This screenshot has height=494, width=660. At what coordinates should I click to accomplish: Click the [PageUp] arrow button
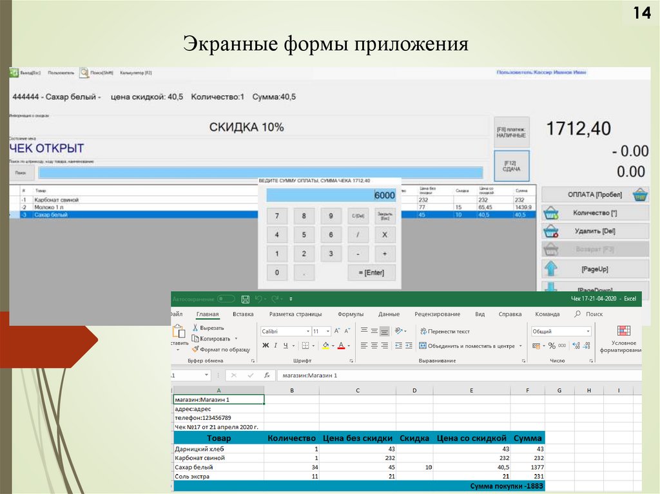coord(595,269)
